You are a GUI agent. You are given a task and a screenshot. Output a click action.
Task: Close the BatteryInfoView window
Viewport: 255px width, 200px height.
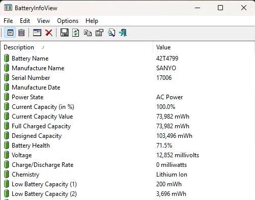(244, 8)
